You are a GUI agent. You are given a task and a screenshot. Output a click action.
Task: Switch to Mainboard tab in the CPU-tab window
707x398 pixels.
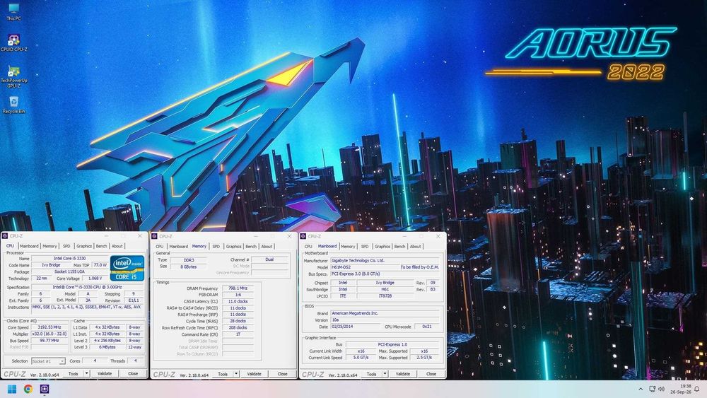pyautogui.click(x=29, y=246)
